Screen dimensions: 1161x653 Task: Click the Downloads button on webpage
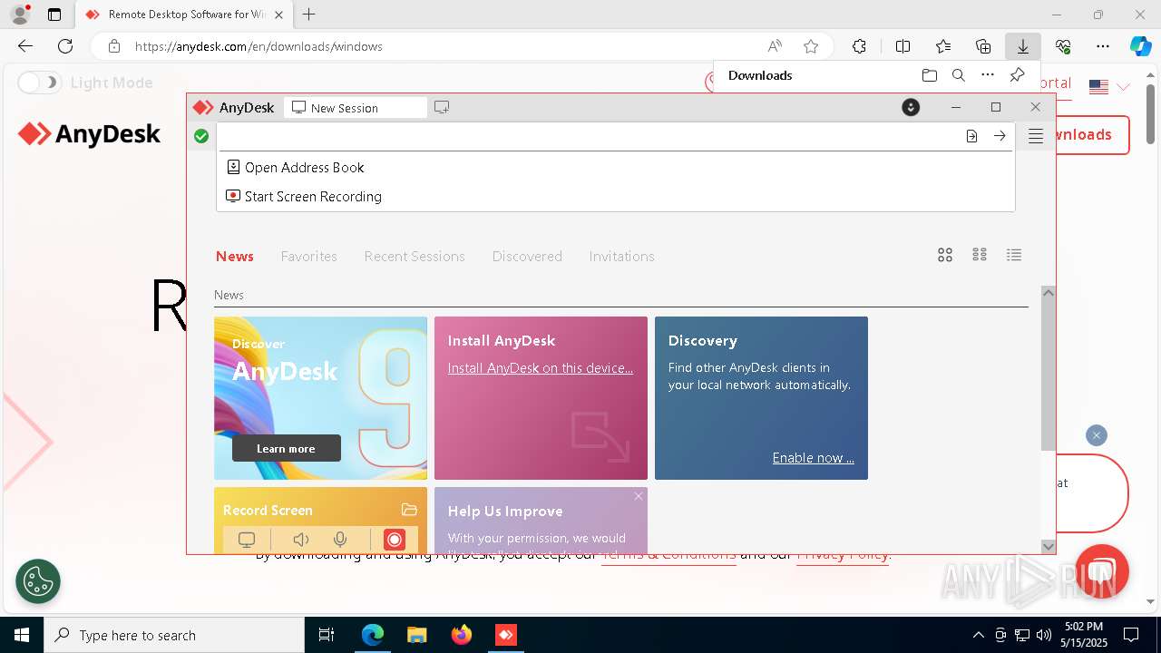point(1093,134)
